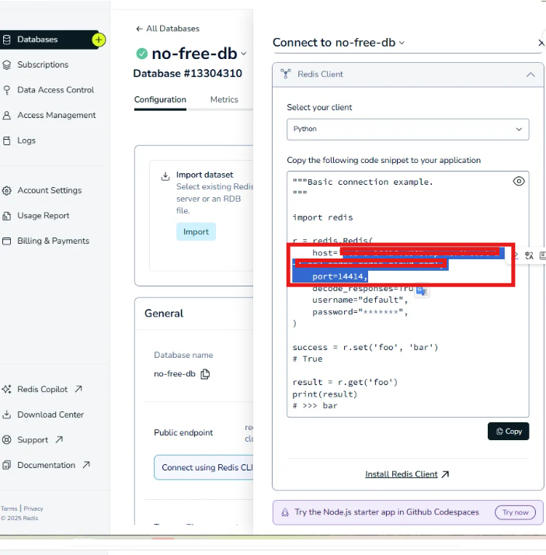This screenshot has width=546, height=555.
Task: Open Data Access Control page
Action: (x=56, y=90)
